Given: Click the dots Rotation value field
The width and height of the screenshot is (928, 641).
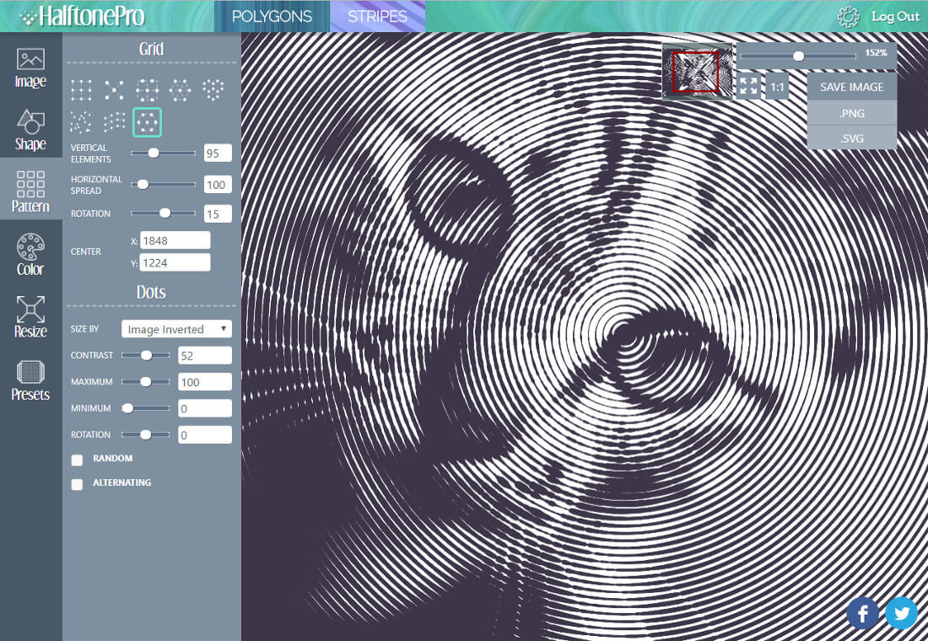Looking at the screenshot, I should coord(205,434).
